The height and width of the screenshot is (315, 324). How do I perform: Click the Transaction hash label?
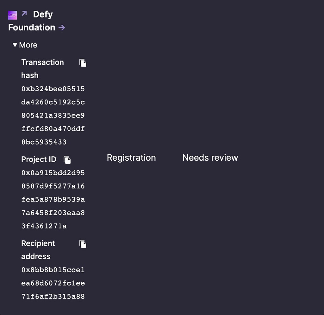pyautogui.click(x=42, y=62)
